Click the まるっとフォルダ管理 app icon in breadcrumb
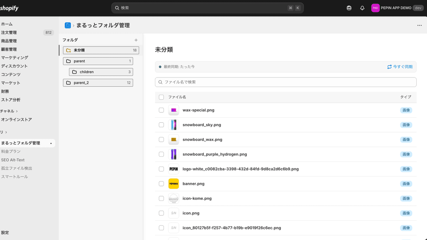The width and height of the screenshot is (427, 240). [68, 25]
